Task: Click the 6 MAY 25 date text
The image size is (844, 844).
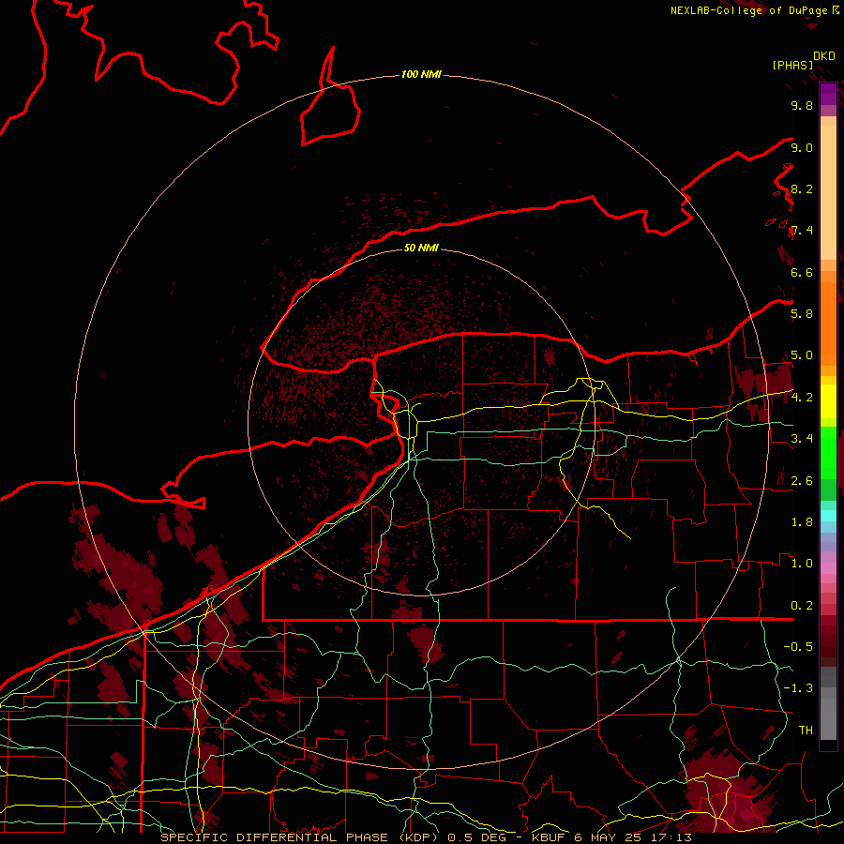Action: 607,837
